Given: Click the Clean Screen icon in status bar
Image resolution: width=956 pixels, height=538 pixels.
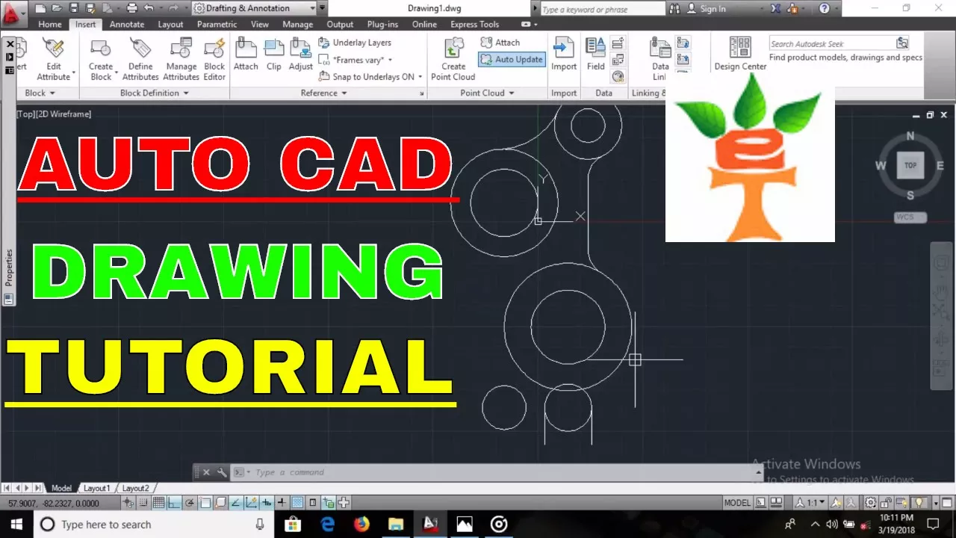Looking at the screenshot, I should [946, 502].
